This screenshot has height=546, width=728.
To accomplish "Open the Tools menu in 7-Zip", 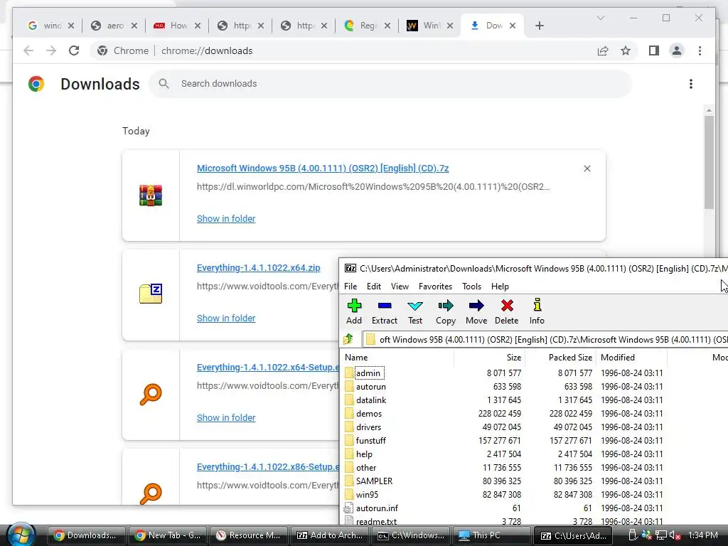I will click(x=472, y=287).
